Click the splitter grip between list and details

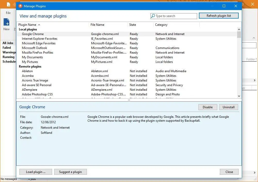[129, 100]
